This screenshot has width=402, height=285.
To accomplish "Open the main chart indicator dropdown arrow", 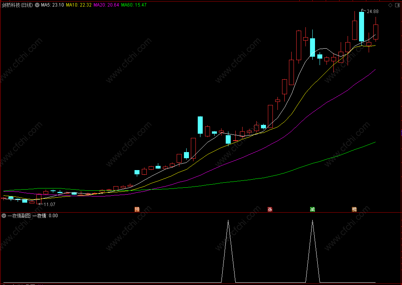I will pos(37,5).
